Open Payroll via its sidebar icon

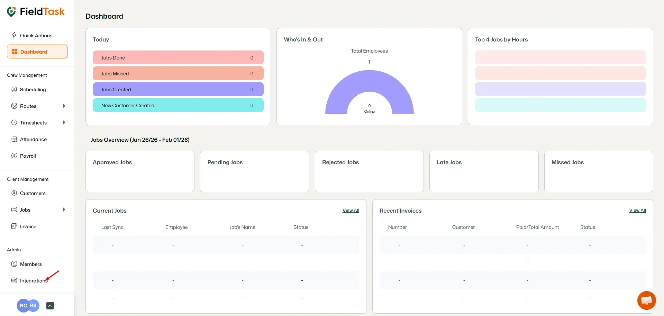click(14, 156)
